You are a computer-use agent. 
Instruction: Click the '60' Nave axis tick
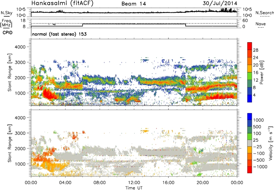(x=245, y=21)
